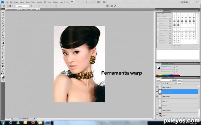The image size is (201, 125).
Task: Enable the Dual Brush checkbox
Action: click(158, 26)
